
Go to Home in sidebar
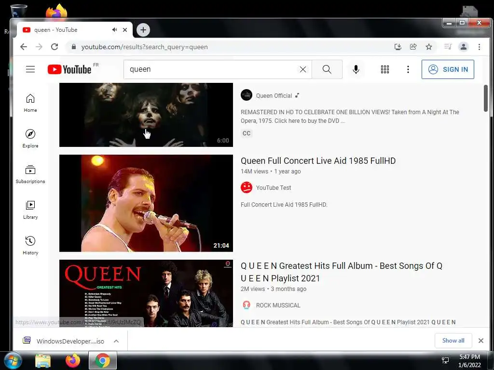pos(30,103)
